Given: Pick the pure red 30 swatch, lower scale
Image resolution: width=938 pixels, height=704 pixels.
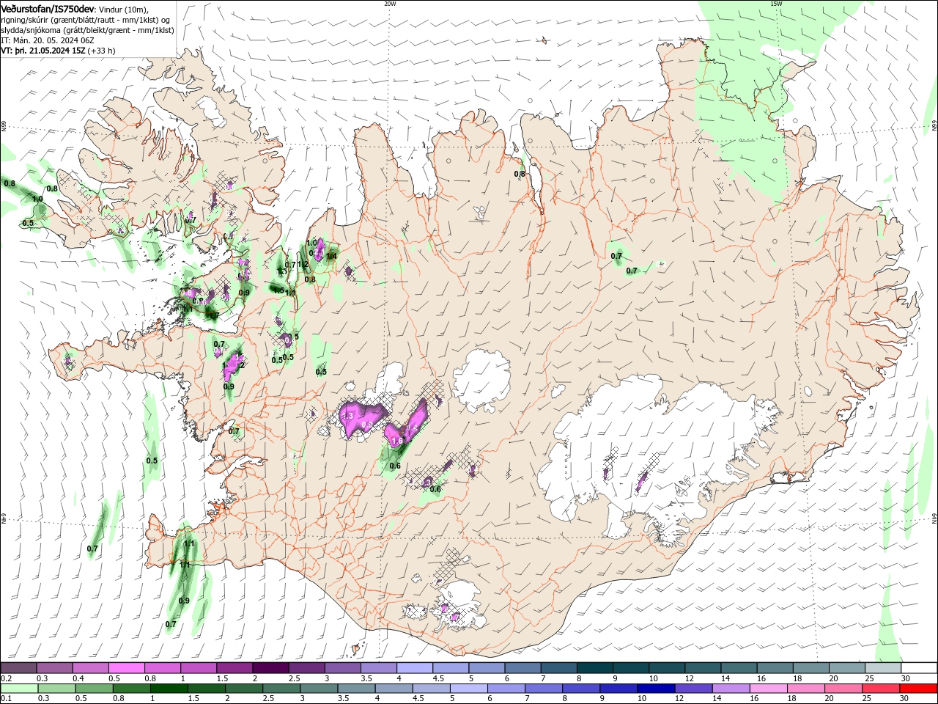Looking at the screenshot, I should tap(917, 689).
